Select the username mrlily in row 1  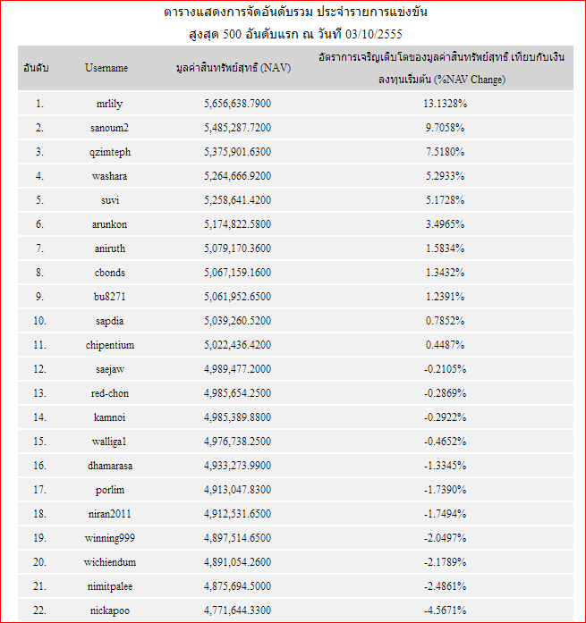point(109,104)
